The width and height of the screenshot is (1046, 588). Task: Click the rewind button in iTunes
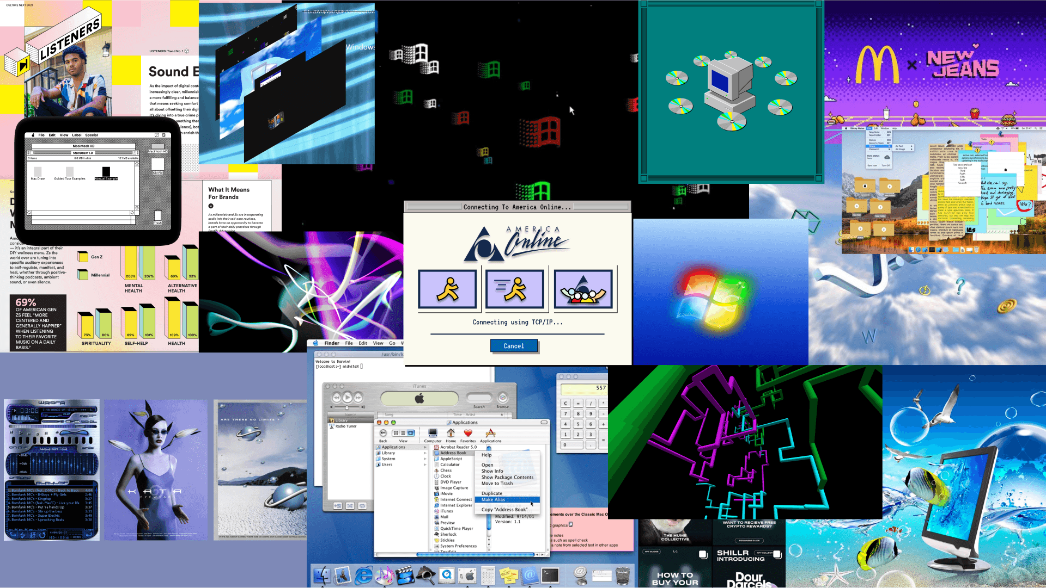click(336, 398)
